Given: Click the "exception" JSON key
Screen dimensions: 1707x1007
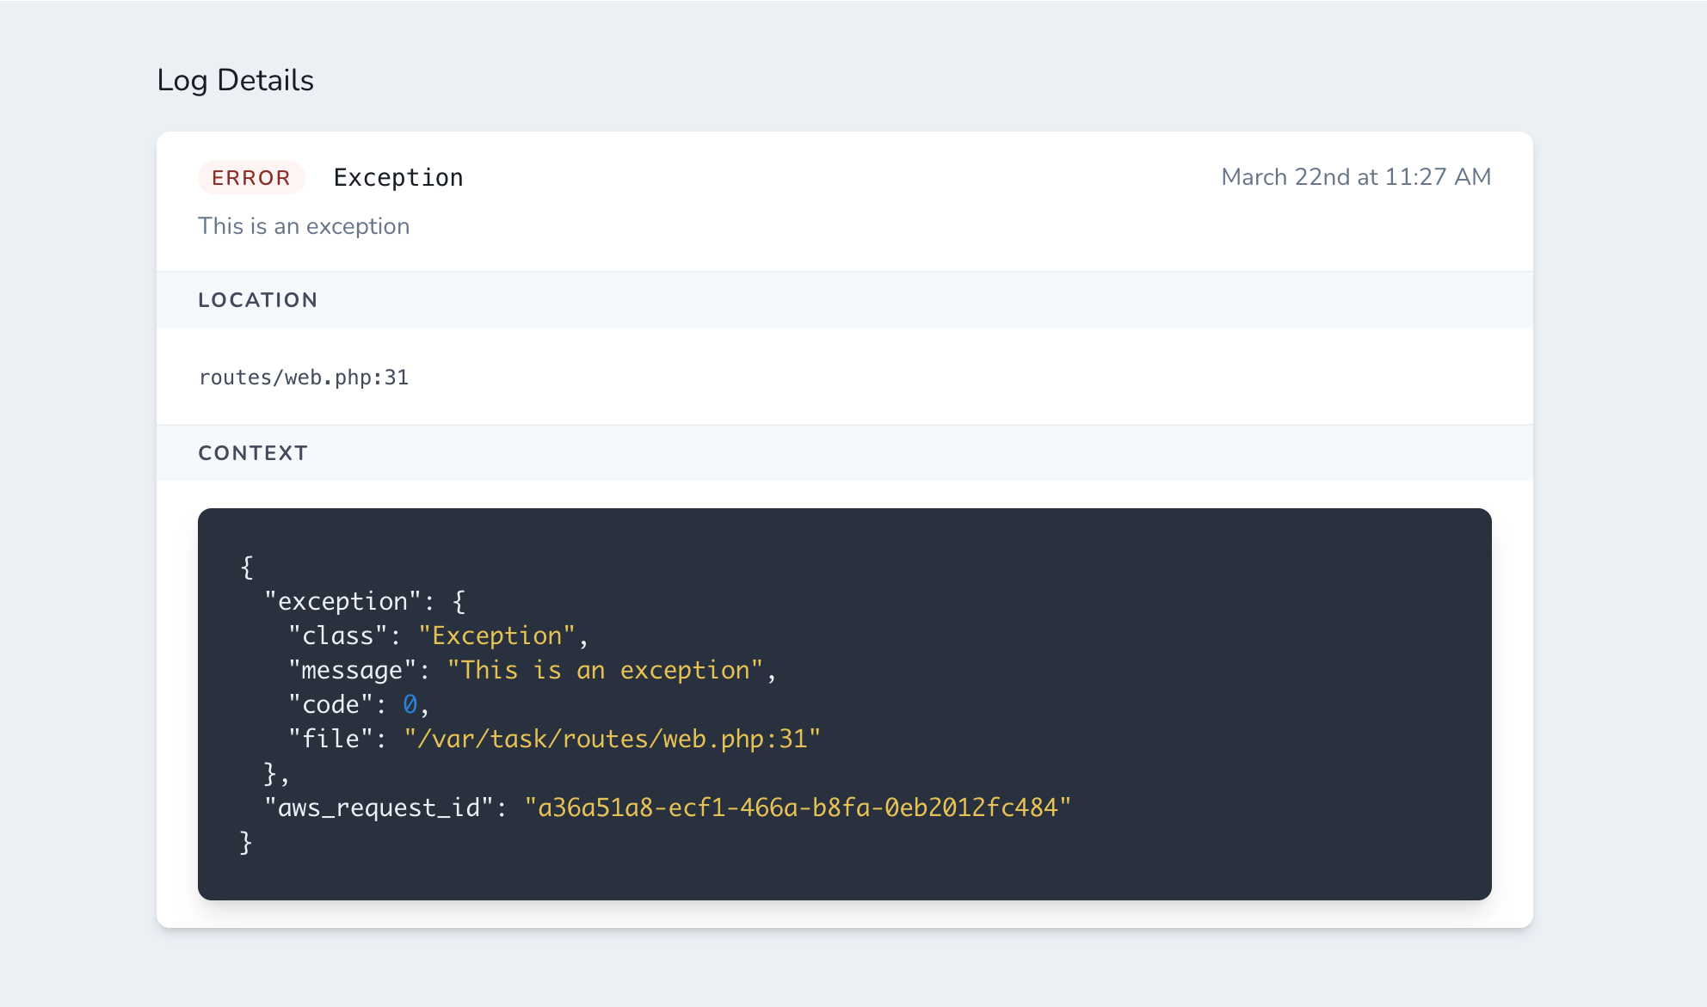Looking at the screenshot, I should tap(342, 601).
